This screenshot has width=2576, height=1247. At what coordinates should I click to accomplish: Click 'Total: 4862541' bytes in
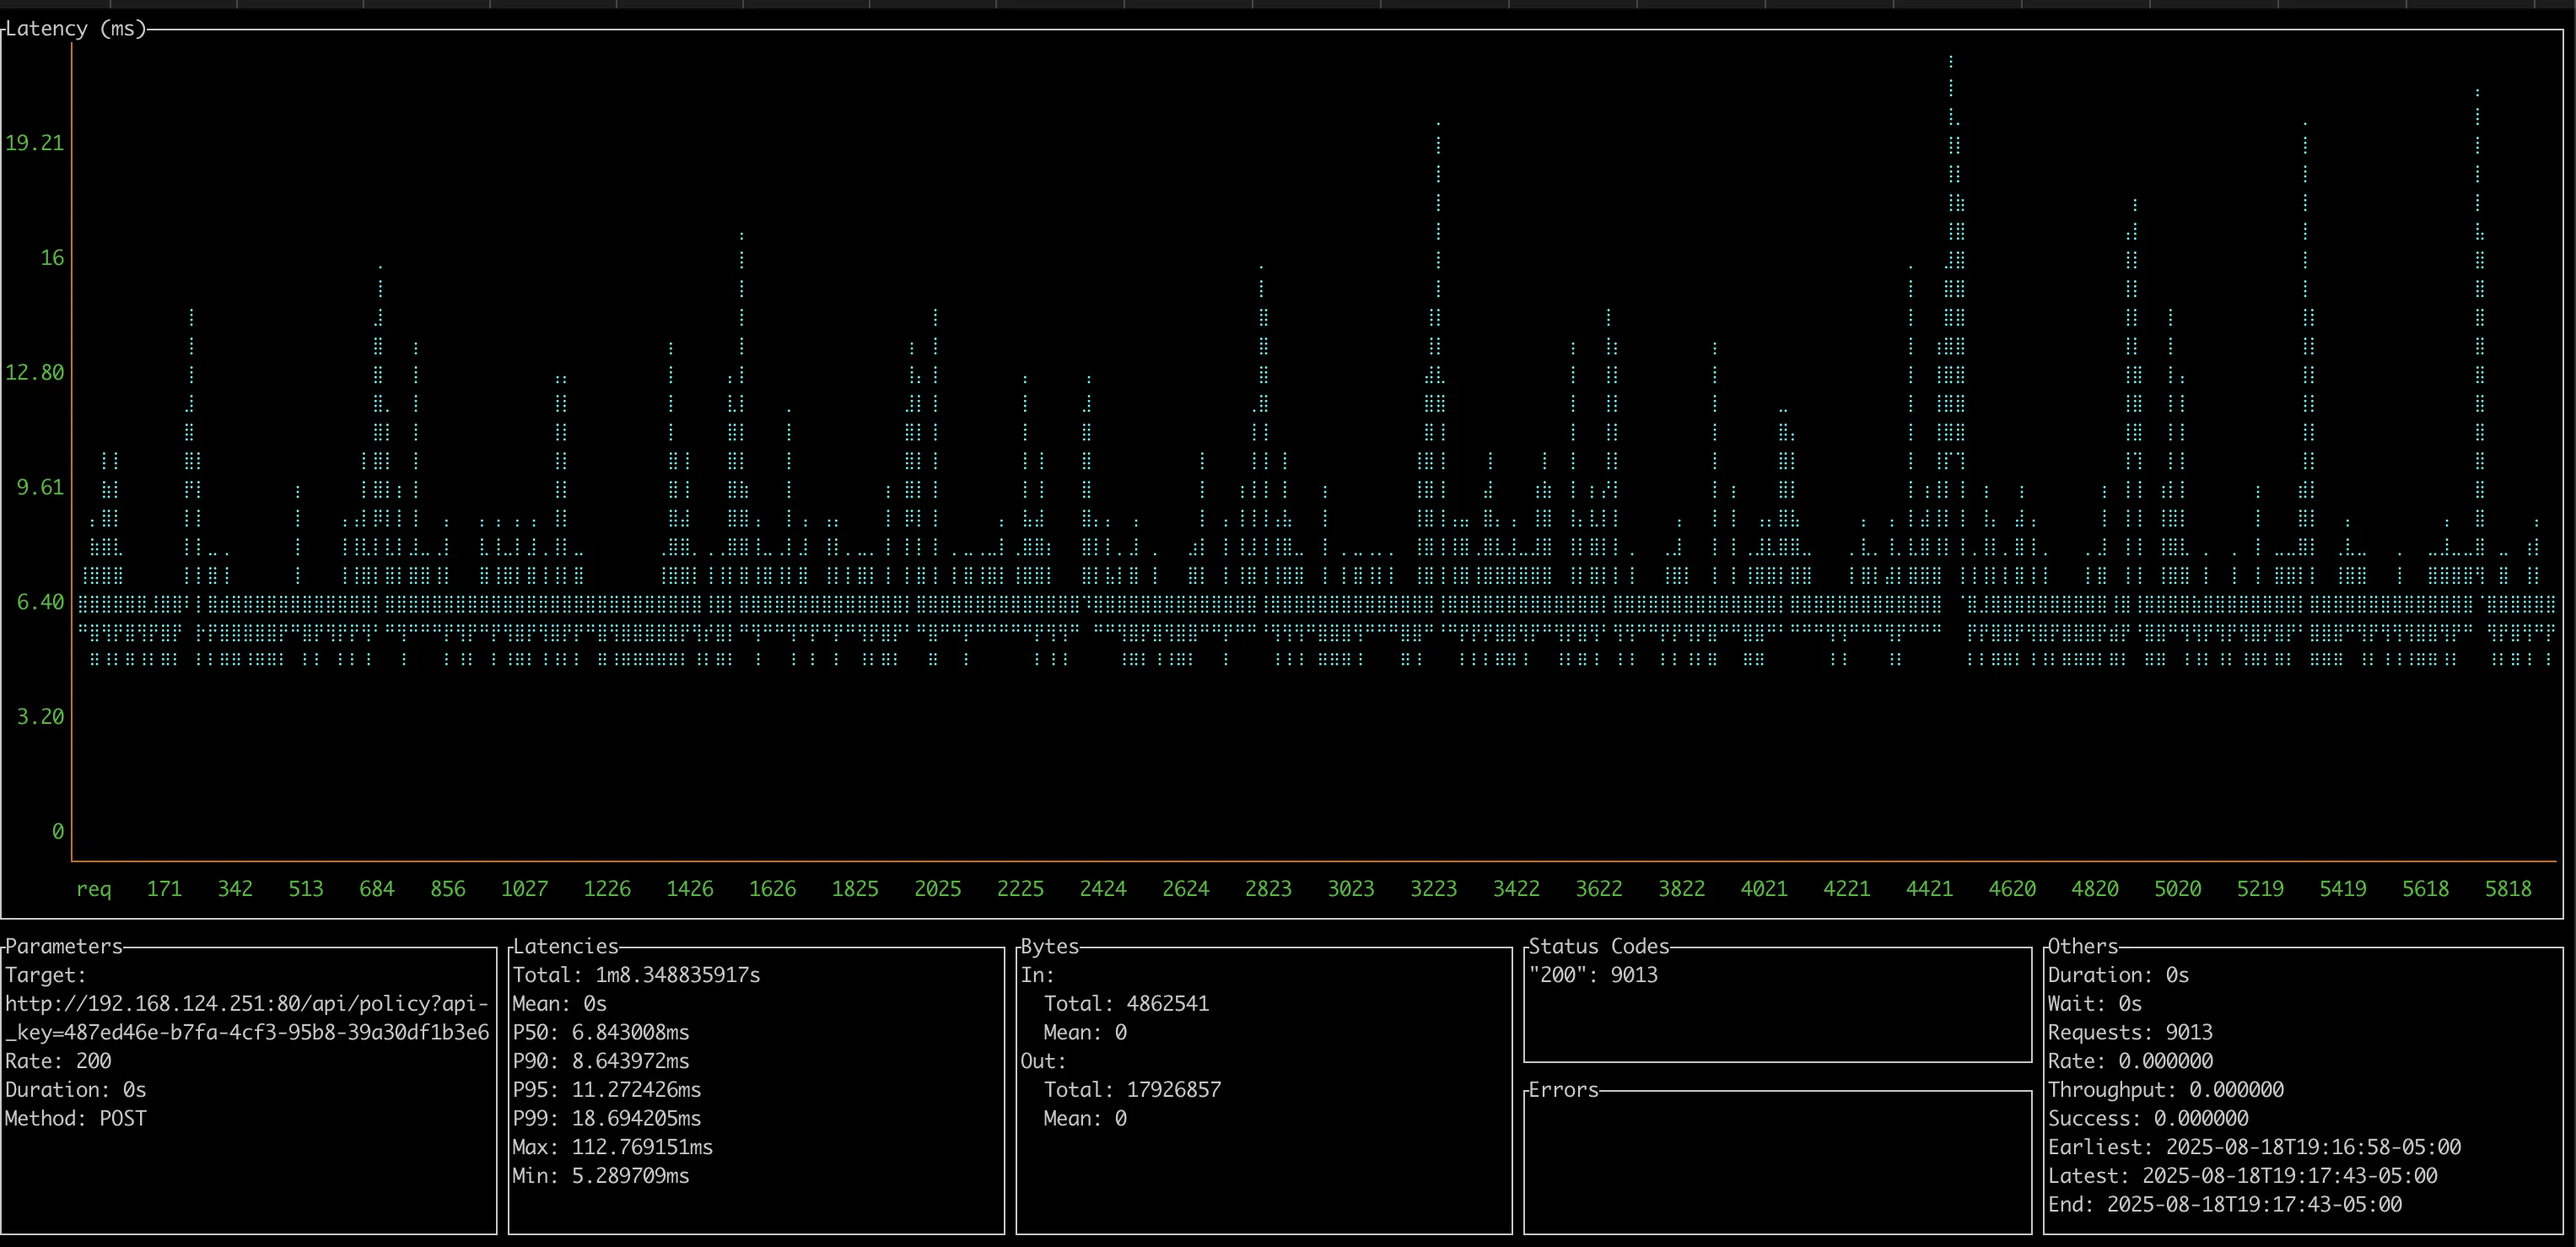(x=1127, y=1004)
